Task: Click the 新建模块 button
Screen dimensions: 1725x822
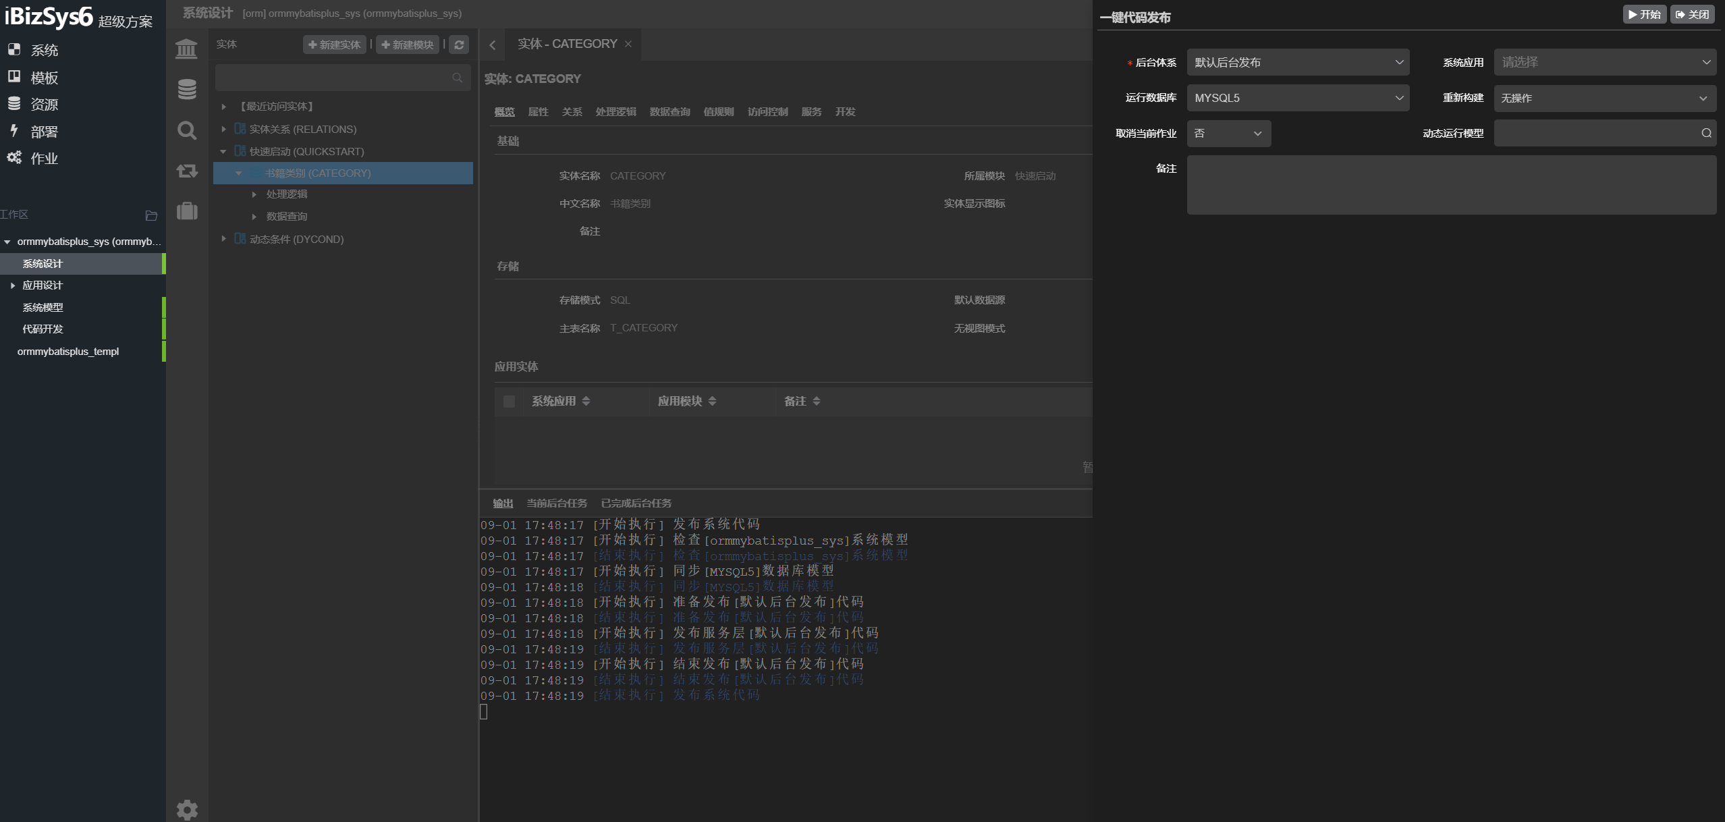Action: 408,45
